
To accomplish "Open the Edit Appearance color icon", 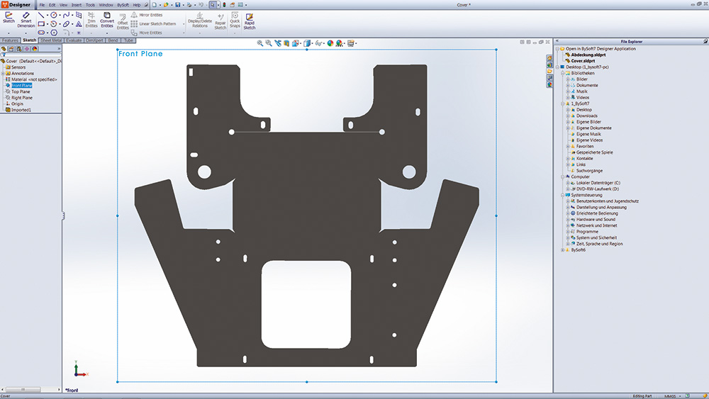I will coord(330,43).
